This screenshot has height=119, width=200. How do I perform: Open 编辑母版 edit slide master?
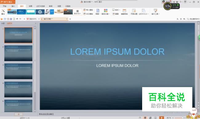pos(124,12)
